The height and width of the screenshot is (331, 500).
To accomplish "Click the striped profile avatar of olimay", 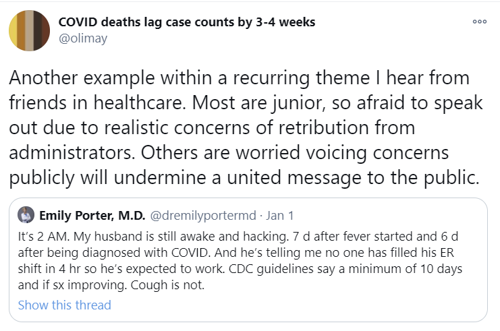I will tap(30, 30).
